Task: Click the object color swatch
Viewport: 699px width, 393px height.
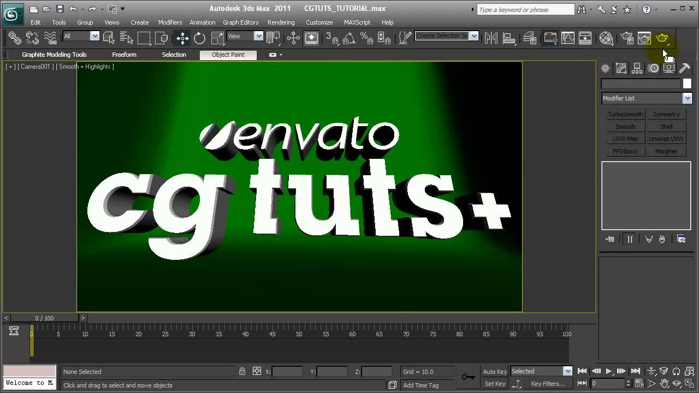Action: [687, 84]
